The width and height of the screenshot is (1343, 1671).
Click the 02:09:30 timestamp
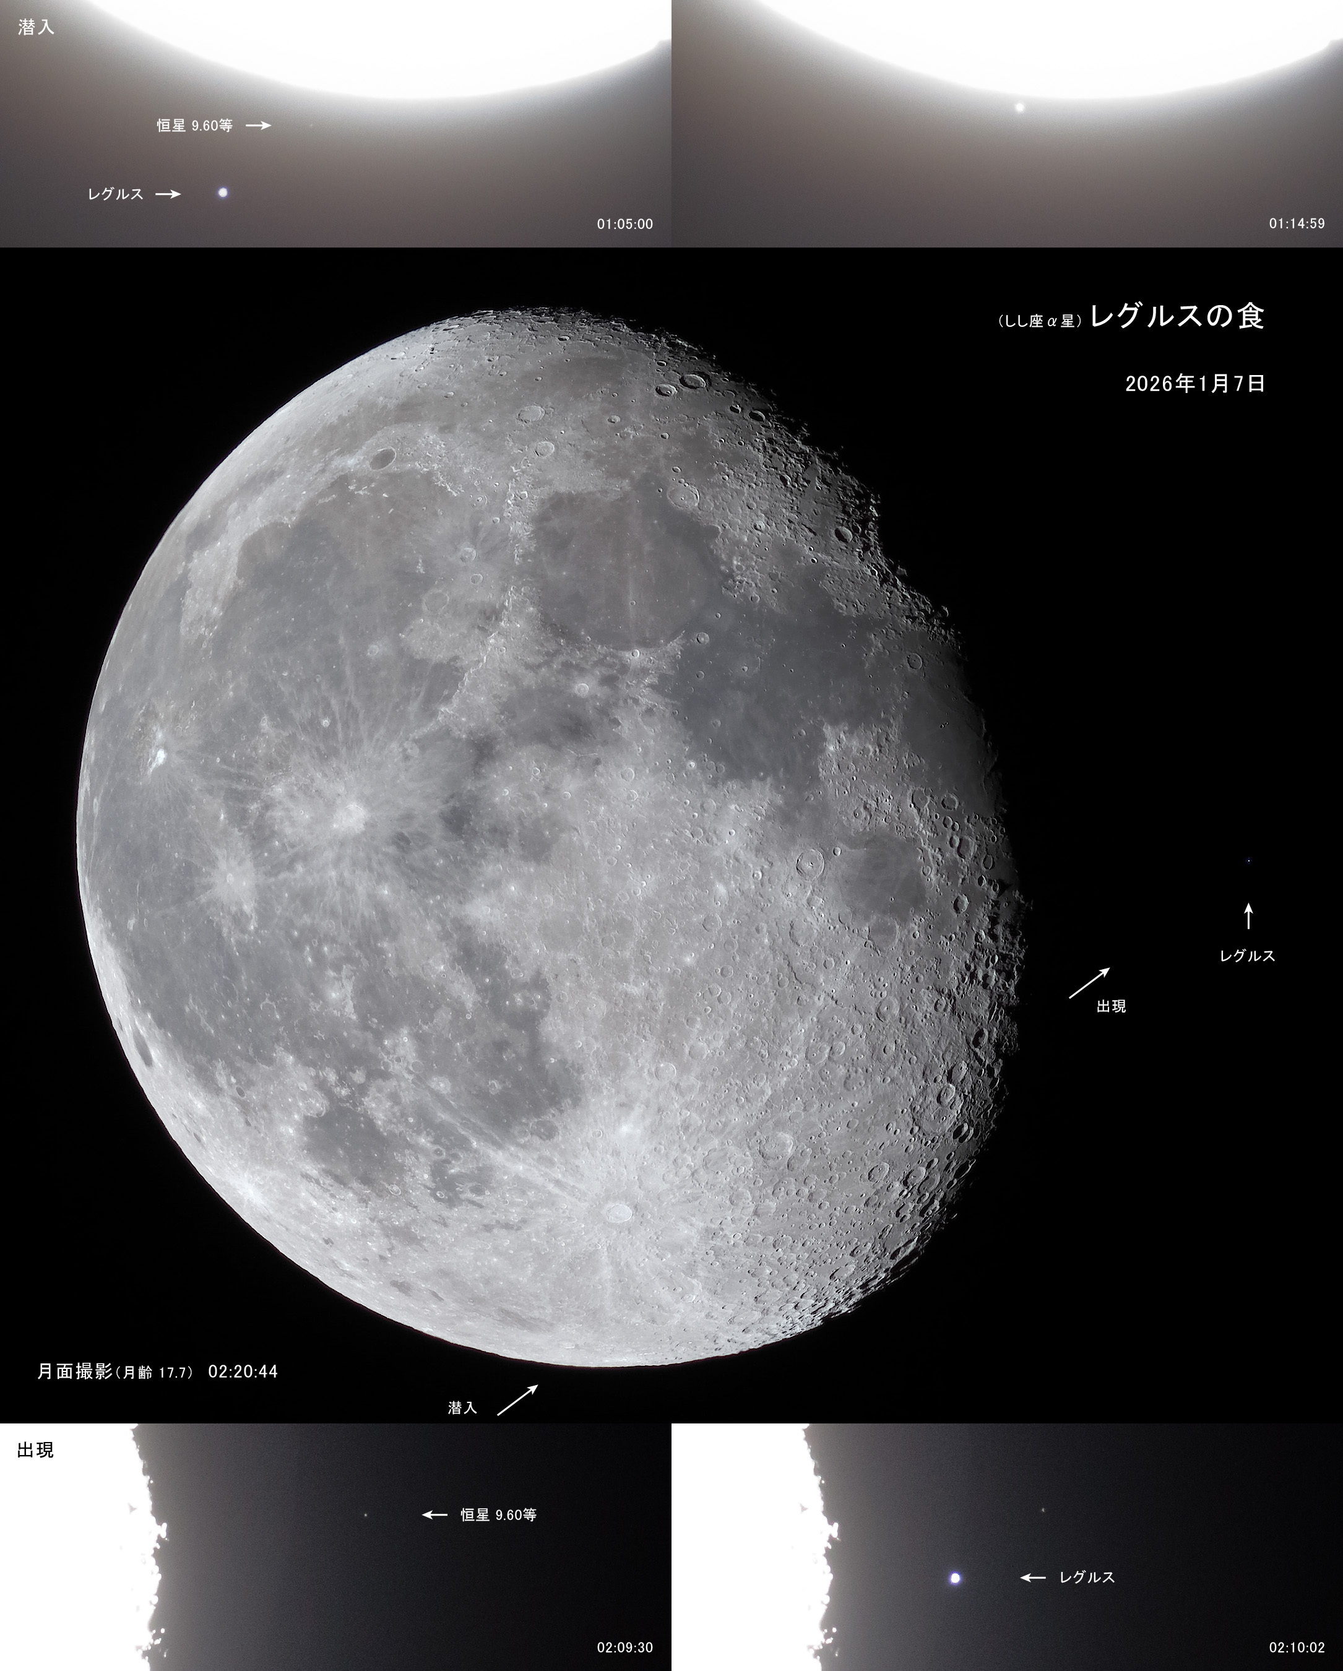pos(624,1647)
